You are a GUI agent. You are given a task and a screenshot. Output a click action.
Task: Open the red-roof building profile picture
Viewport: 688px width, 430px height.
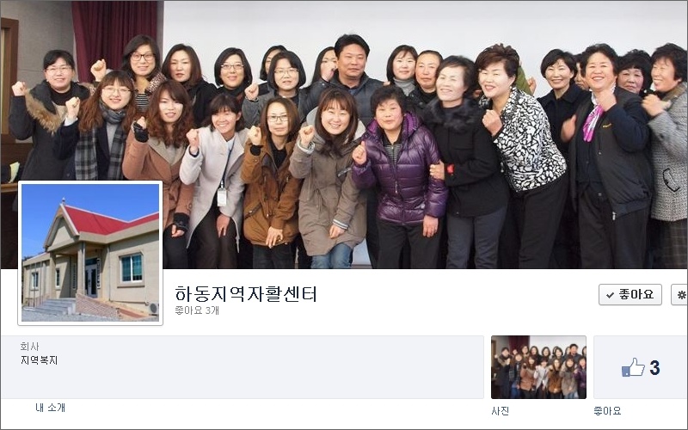[x=90, y=253]
